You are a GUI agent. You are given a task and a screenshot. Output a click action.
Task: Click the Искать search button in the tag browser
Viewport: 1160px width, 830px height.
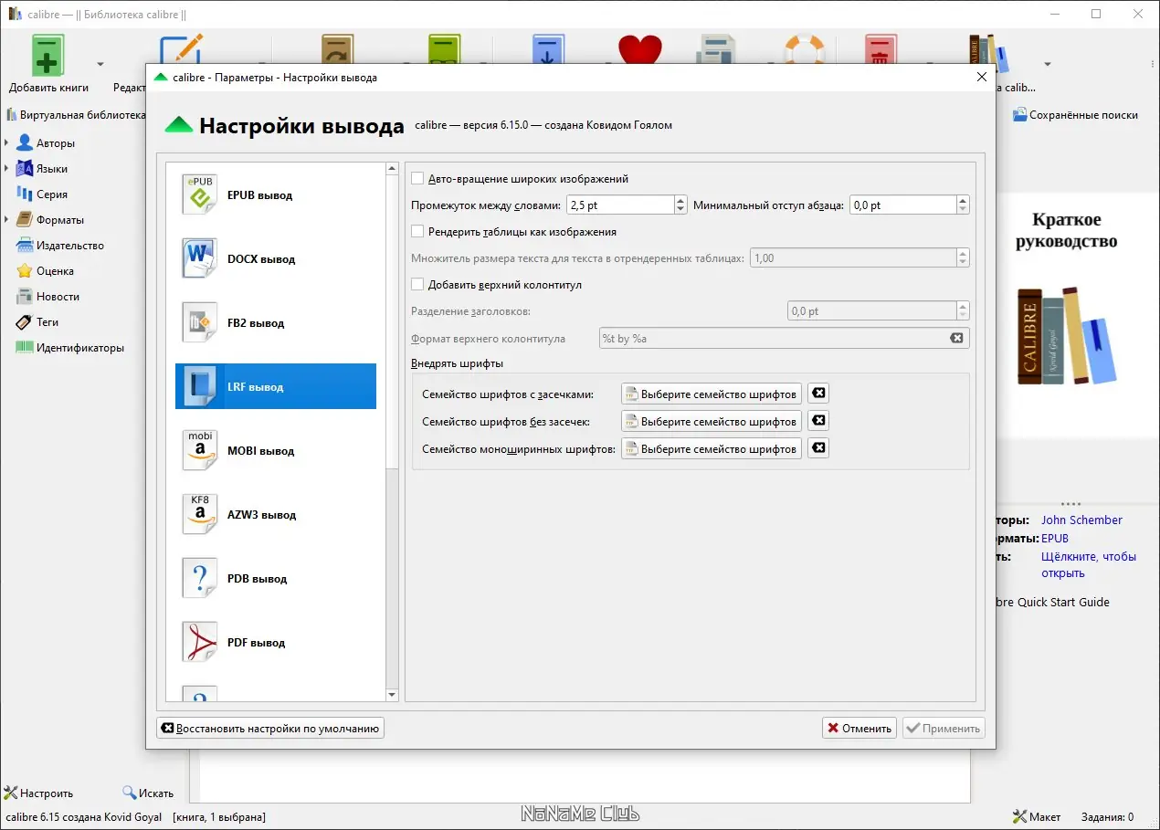148,793
